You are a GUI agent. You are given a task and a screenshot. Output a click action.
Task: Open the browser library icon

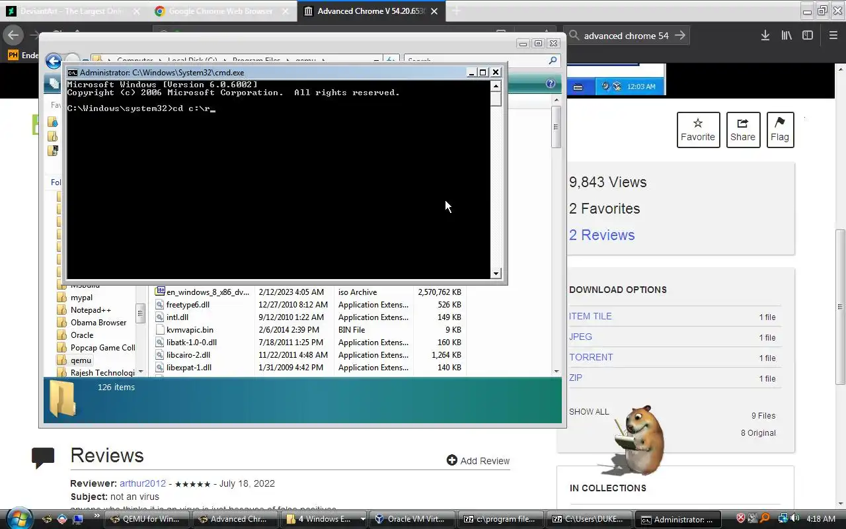(786, 36)
